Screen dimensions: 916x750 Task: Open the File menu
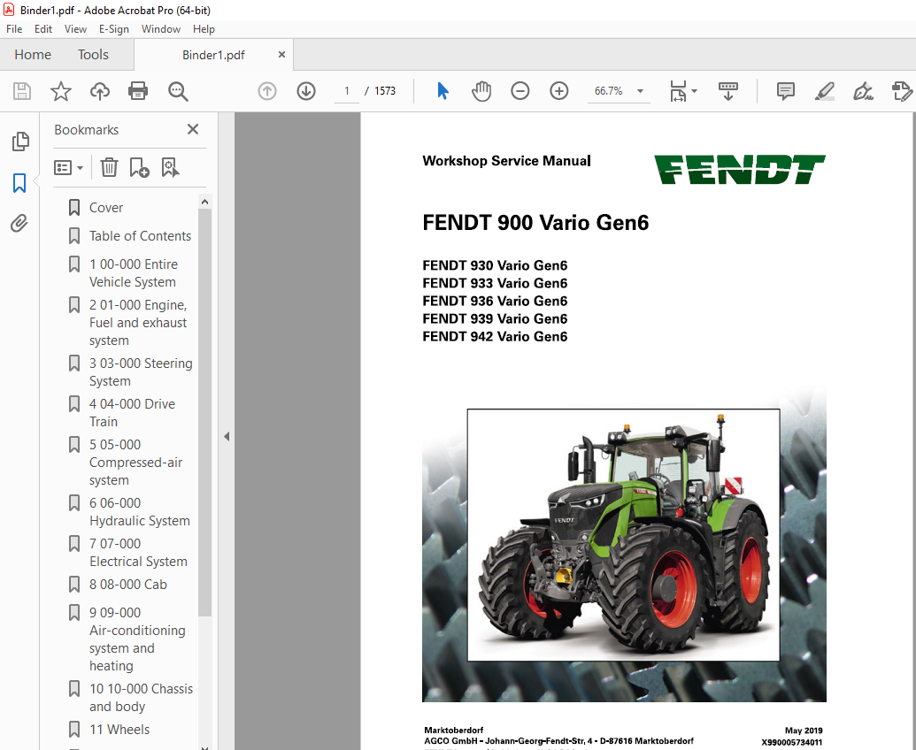(14, 29)
